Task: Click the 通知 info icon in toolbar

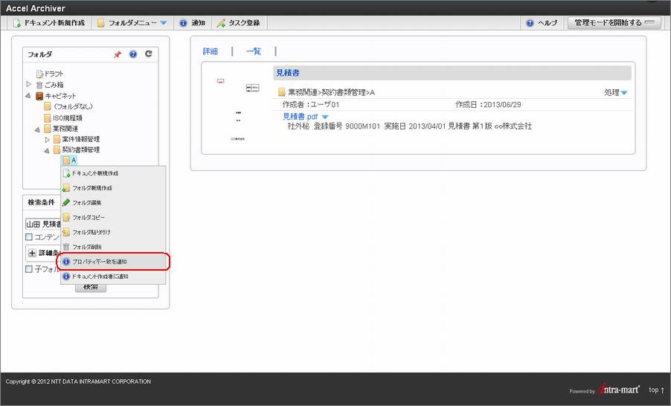Action: 183,23
